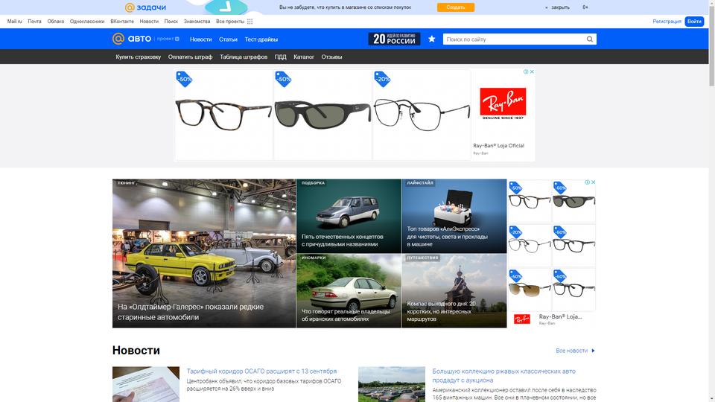Open Большую коллекцию ржавых классических авто headline
Screen dimensions: 715x402
coord(504,375)
